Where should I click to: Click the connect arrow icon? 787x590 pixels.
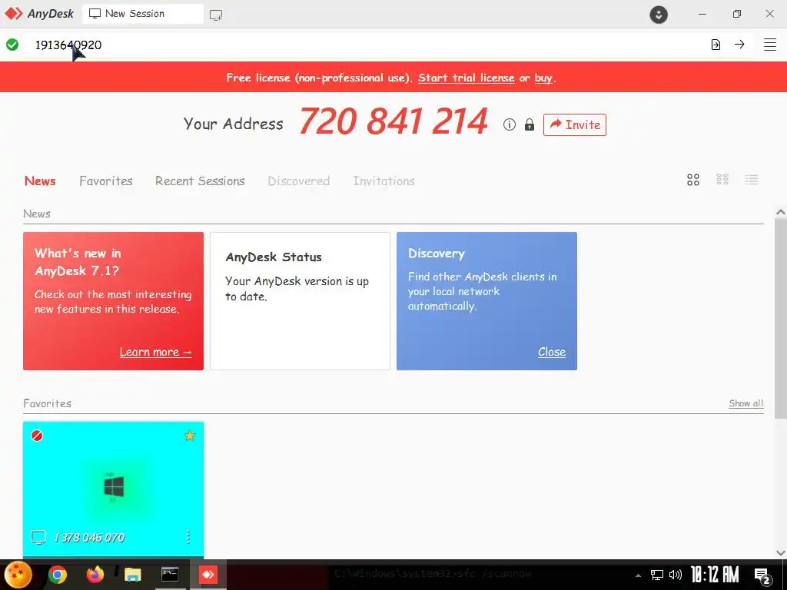point(739,44)
